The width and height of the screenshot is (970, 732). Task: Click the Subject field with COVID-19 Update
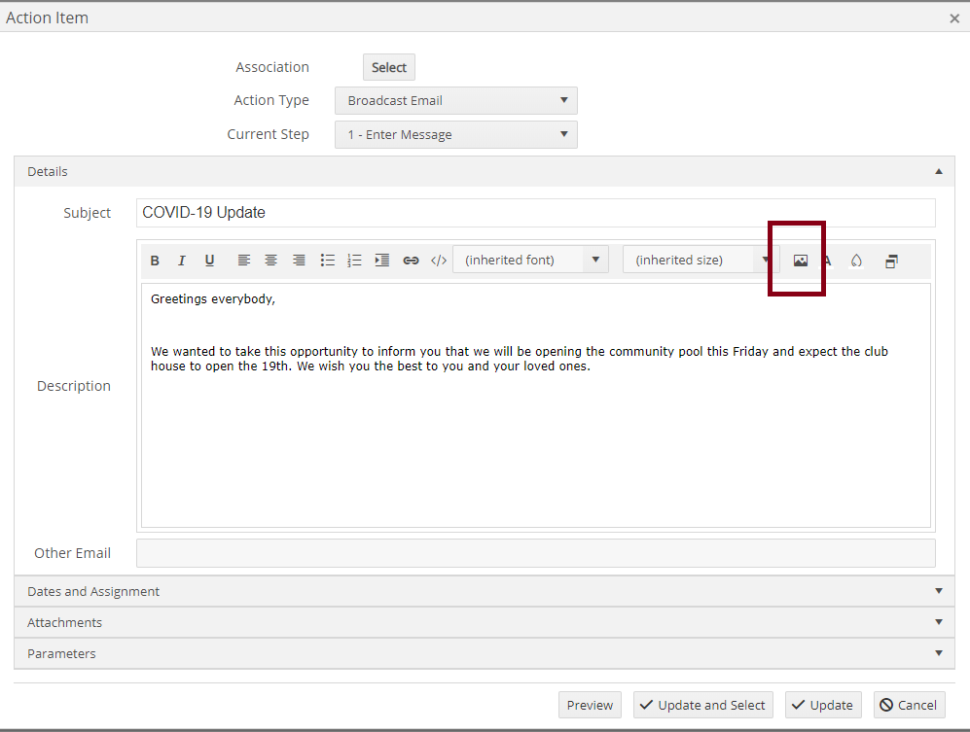[x=536, y=213]
